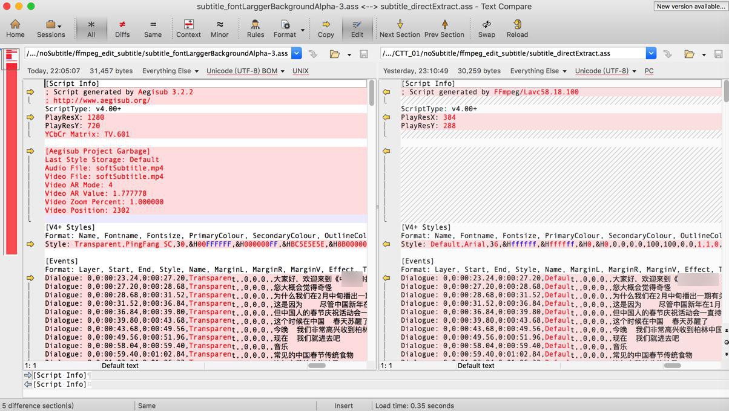Screen dimensions: 729x411
Task: Show All lines in the comparison
Action: coord(91,28)
